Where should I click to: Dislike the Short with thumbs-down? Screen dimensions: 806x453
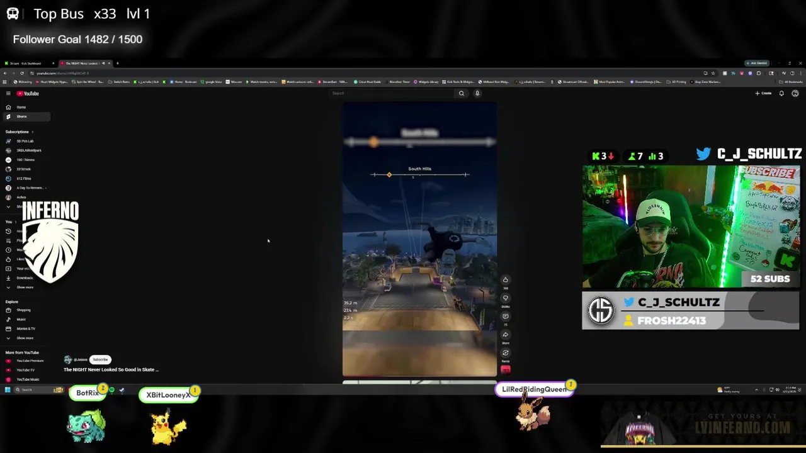(505, 298)
